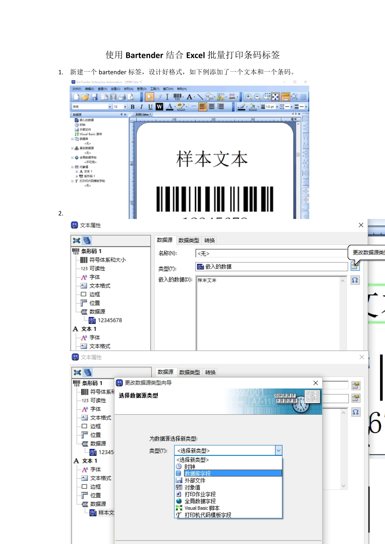Click the 样本文本 text object on label
The height and width of the screenshot is (544, 385).
click(x=212, y=159)
